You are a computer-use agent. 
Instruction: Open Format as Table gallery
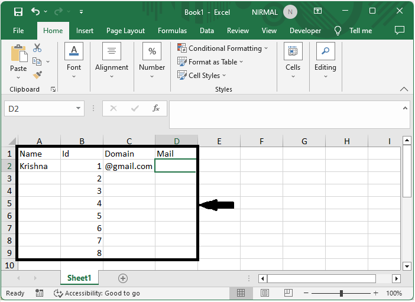click(210, 62)
